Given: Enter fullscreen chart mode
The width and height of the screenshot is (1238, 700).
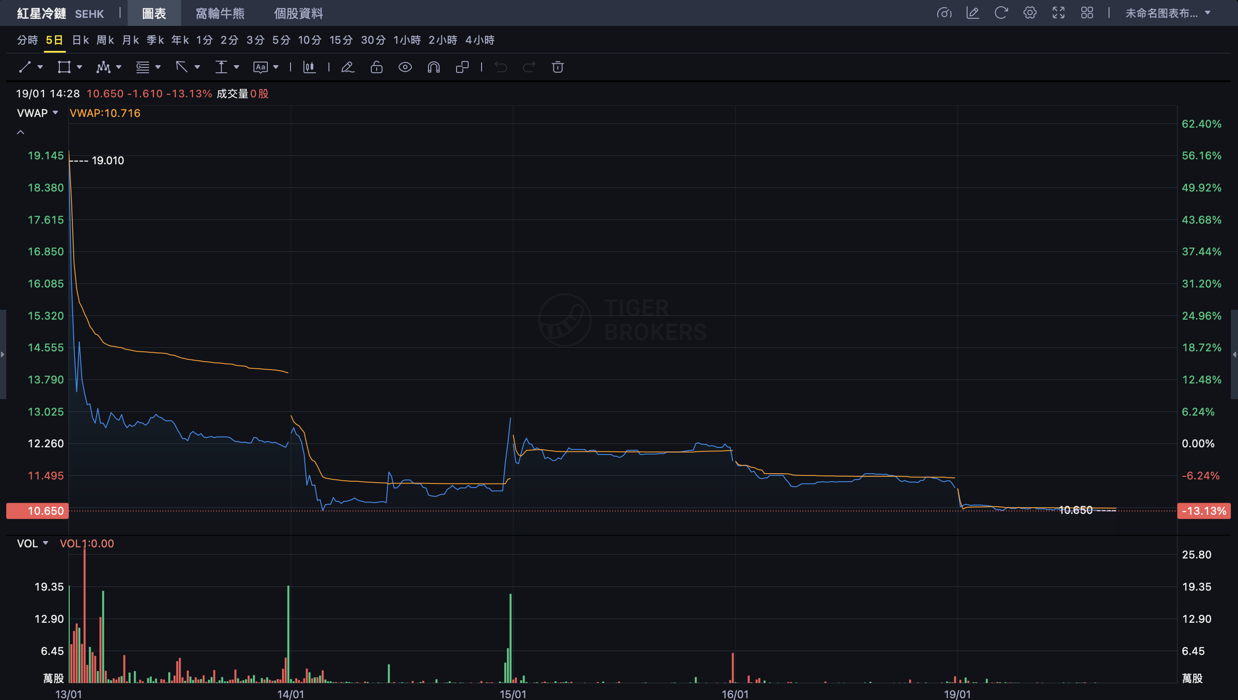Looking at the screenshot, I should 1058,13.
